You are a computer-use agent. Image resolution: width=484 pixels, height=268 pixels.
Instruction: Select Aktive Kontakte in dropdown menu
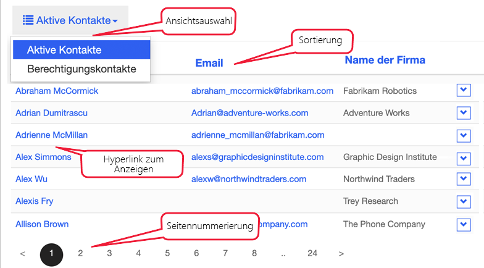point(64,50)
